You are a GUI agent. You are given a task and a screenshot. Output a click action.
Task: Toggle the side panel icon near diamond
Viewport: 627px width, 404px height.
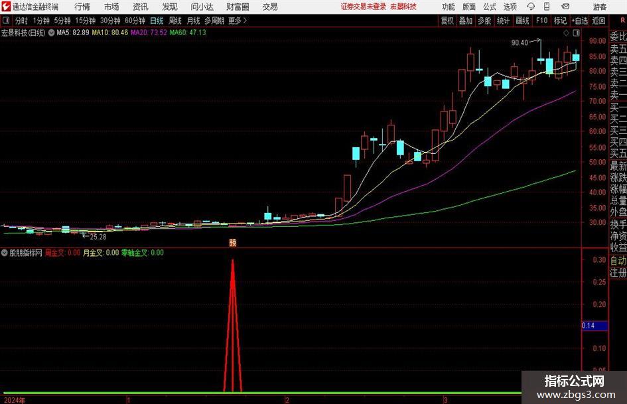click(576, 33)
